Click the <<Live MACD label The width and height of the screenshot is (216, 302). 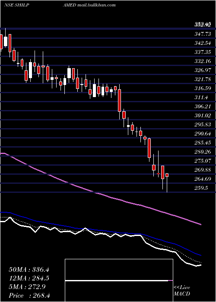[182, 291]
